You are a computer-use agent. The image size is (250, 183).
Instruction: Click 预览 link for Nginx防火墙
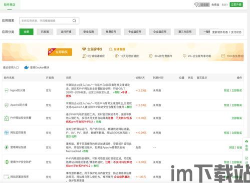pyautogui.click(x=226, y=90)
